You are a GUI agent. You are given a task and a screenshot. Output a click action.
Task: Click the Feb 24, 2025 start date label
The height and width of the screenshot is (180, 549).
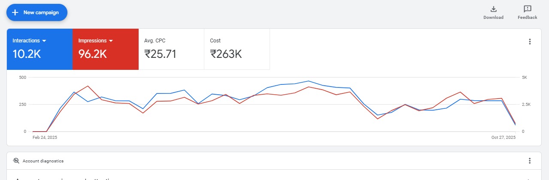tap(45, 138)
